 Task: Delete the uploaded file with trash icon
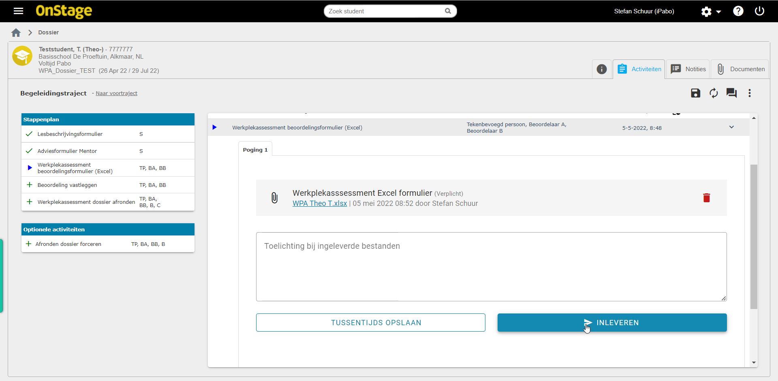click(707, 198)
